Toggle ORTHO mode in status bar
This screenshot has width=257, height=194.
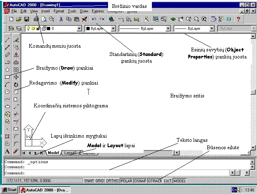[x=112, y=181]
